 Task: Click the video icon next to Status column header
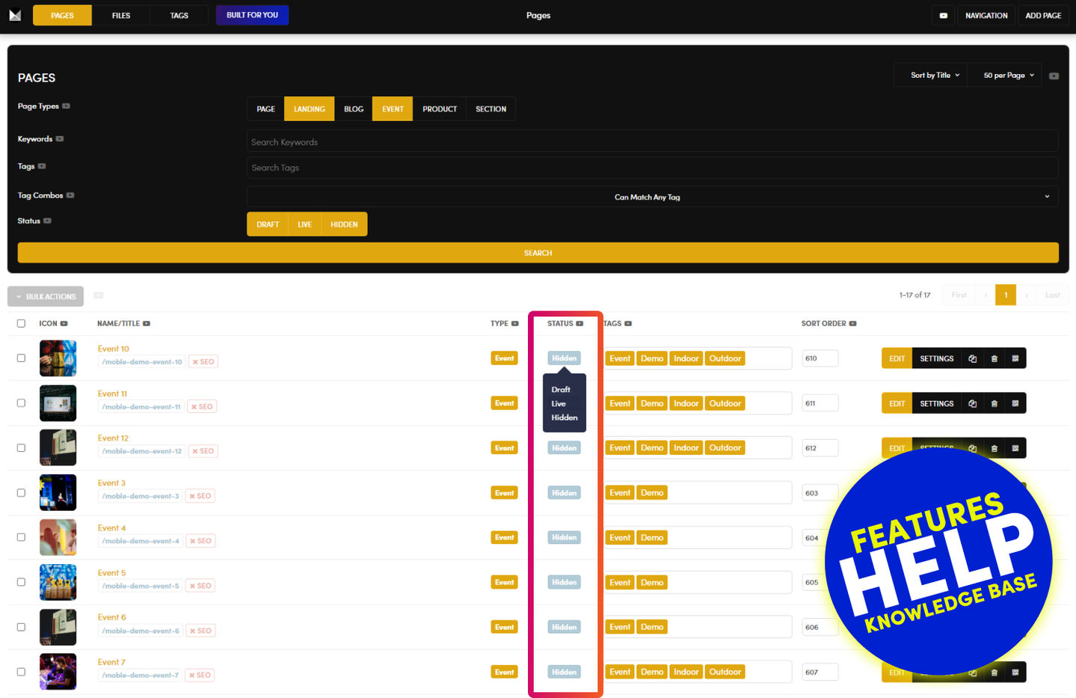[x=579, y=324]
